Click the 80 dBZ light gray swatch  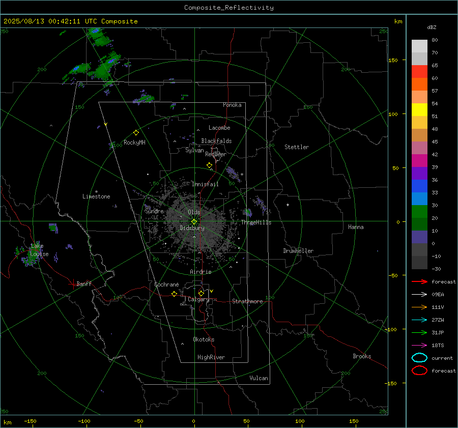(x=419, y=46)
